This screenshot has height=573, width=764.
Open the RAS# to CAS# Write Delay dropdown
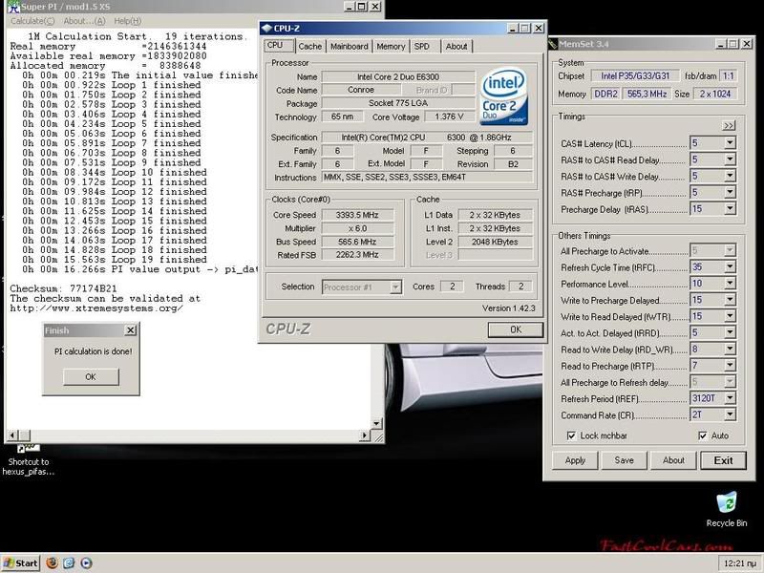click(x=730, y=176)
